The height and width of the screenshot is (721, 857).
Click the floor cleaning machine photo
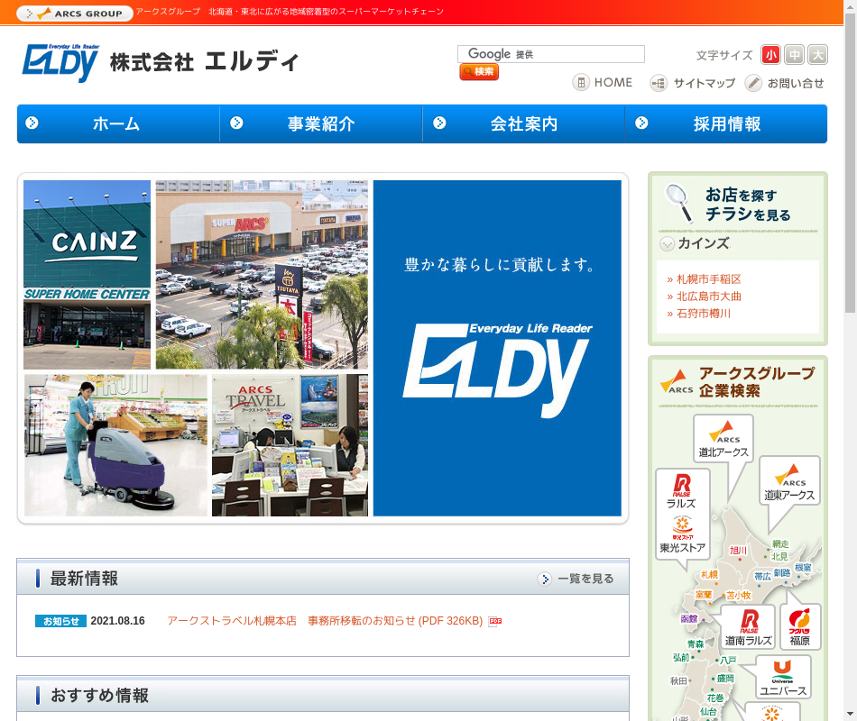click(x=115, y=445)
